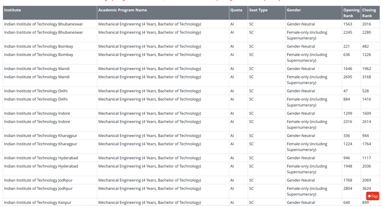Viewport: 382px width, 206px height.
Task: Click IIT Bombay institute cell in Female-only row
Action: (50, 57)
